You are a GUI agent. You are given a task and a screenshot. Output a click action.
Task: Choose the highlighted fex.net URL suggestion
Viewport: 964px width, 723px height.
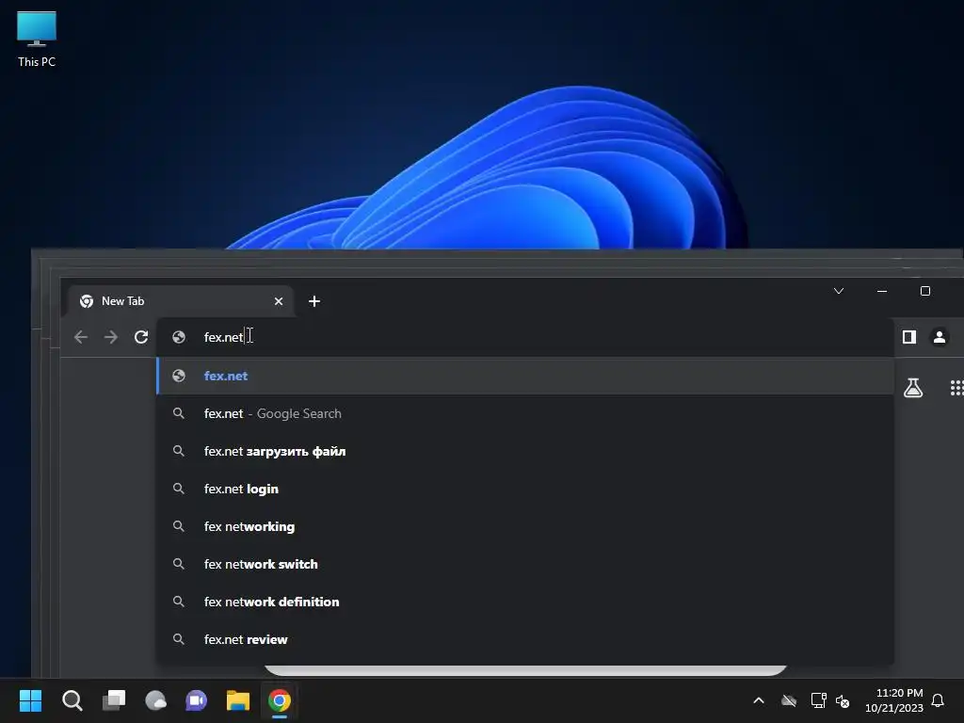(525, 376)
